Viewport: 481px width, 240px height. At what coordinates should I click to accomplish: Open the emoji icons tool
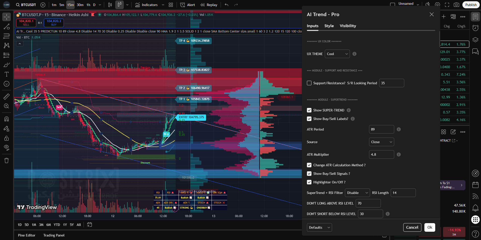click(x=7, y=84)
